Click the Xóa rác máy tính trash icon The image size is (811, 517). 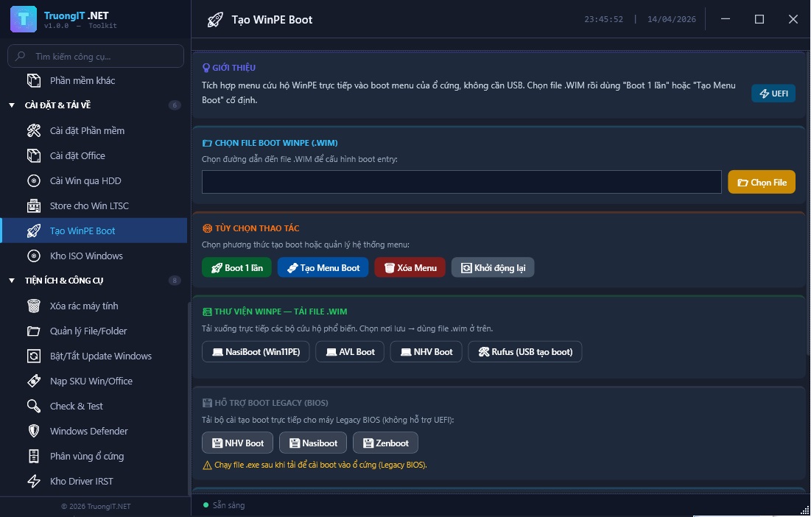[x=34, y=306]
